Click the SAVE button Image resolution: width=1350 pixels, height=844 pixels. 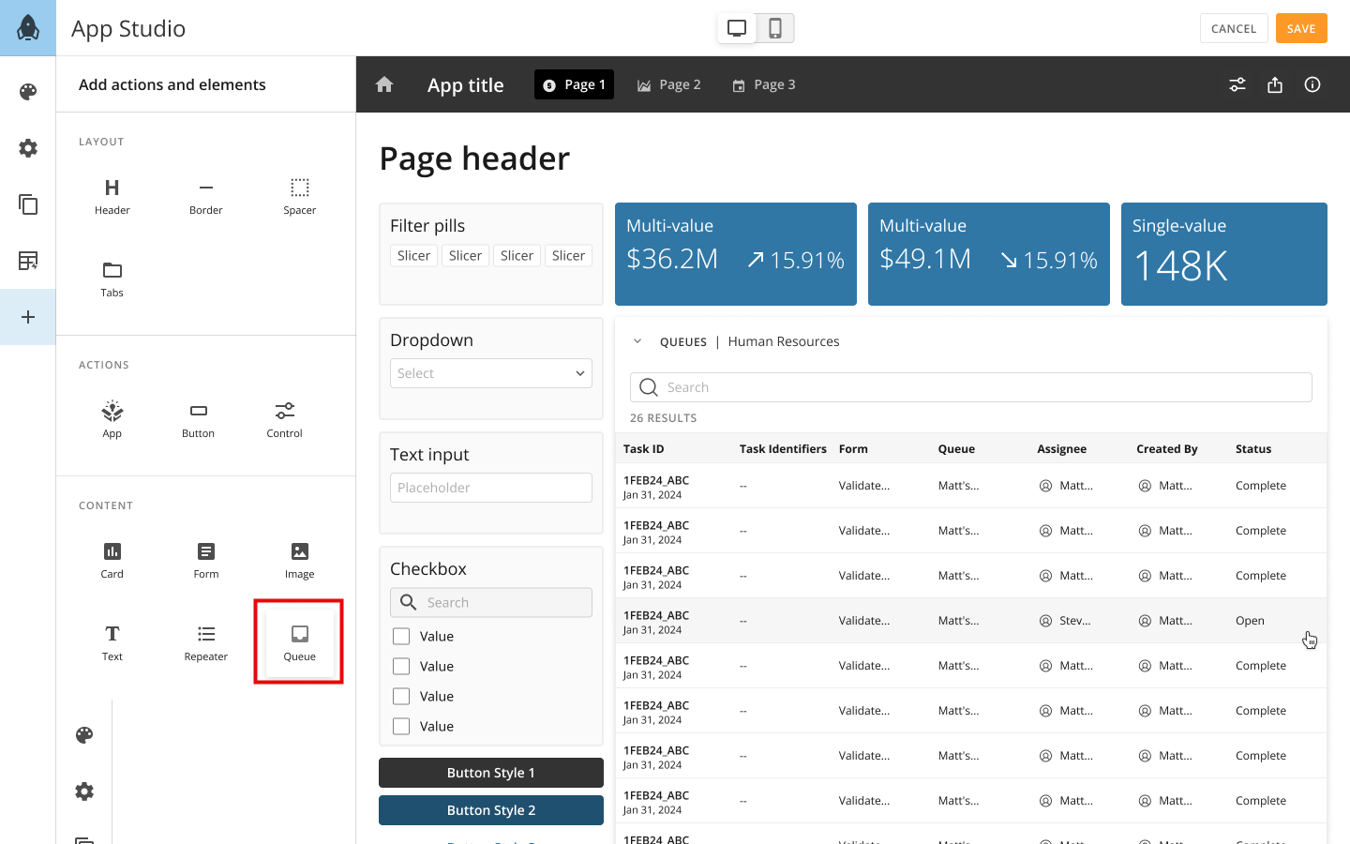[x=1301, y=28]
